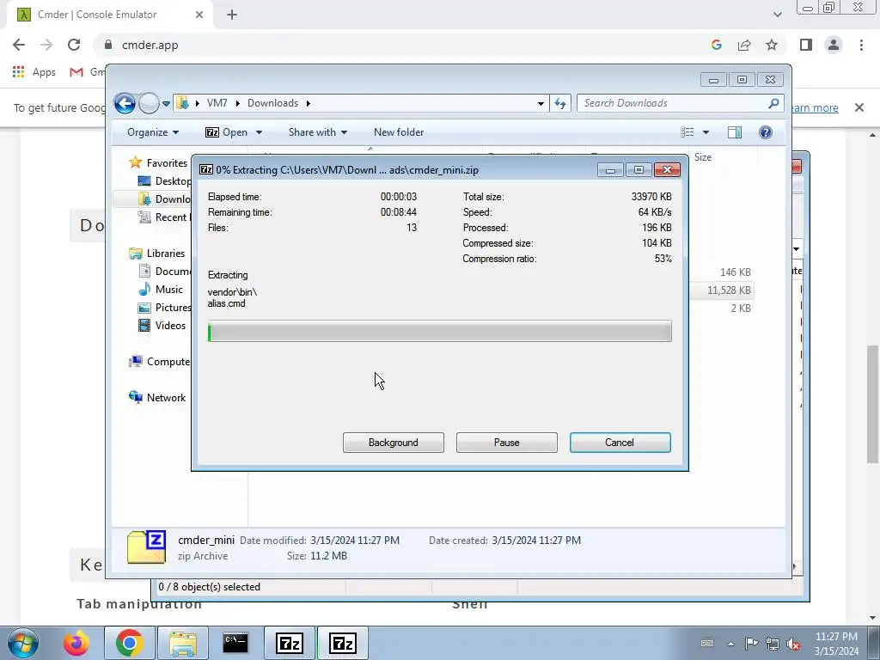Open Chrome profile icon
880x660 pixels.
click(834, 45)
